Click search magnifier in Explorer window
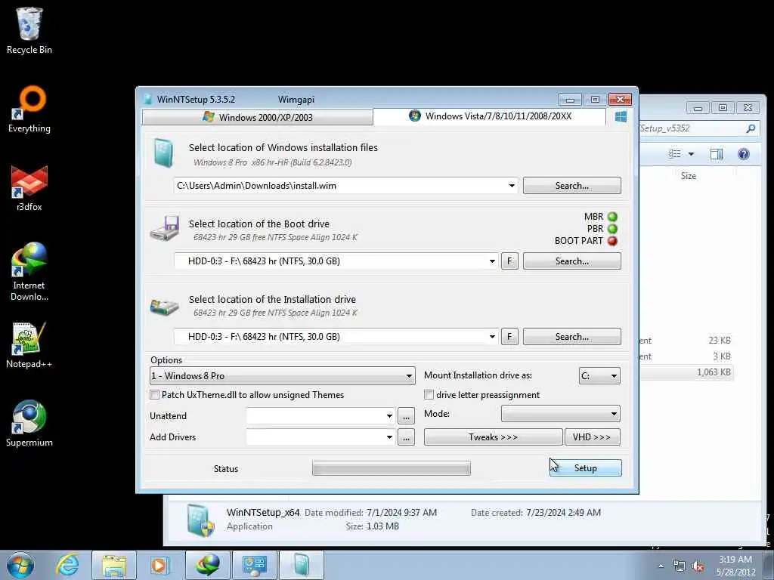Viewport: 774px width, 580px height. point(751,128)
